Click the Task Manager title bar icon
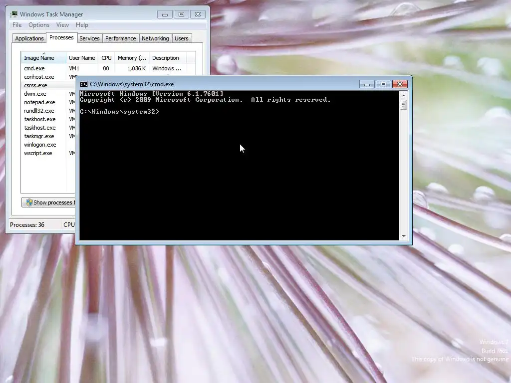The height and width of the screenshot is (383, 511). [13, 14]
